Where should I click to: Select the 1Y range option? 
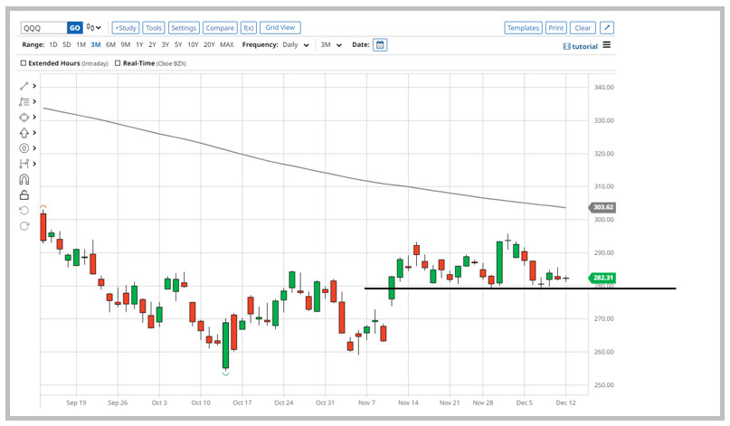coord(139,44)
